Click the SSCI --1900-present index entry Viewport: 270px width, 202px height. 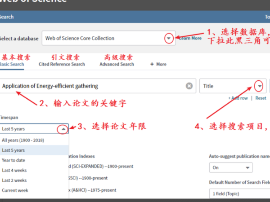point(88,178)
